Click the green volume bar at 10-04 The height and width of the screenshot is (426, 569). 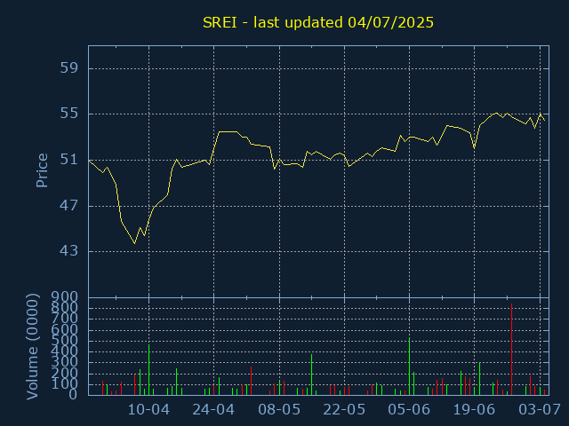click(x=148, y=370)
